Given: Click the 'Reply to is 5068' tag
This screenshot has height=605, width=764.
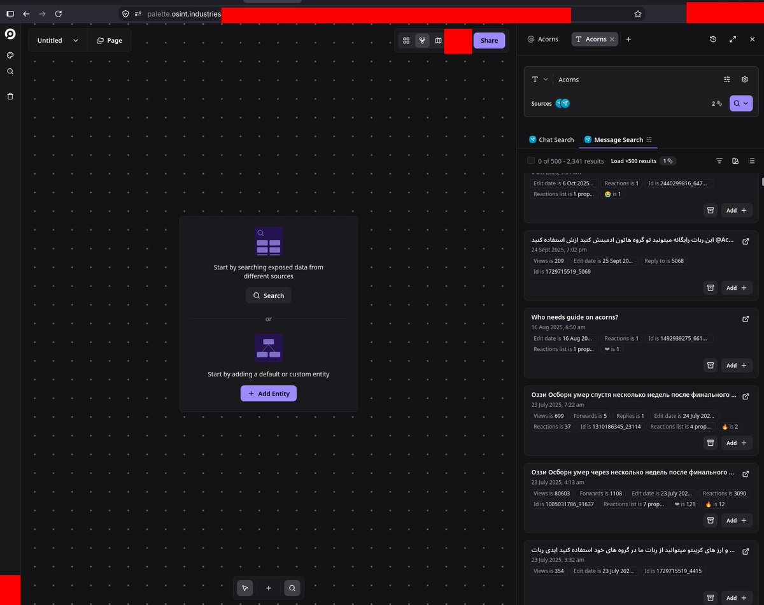Looking at the screenshot, I should [664, 261].
